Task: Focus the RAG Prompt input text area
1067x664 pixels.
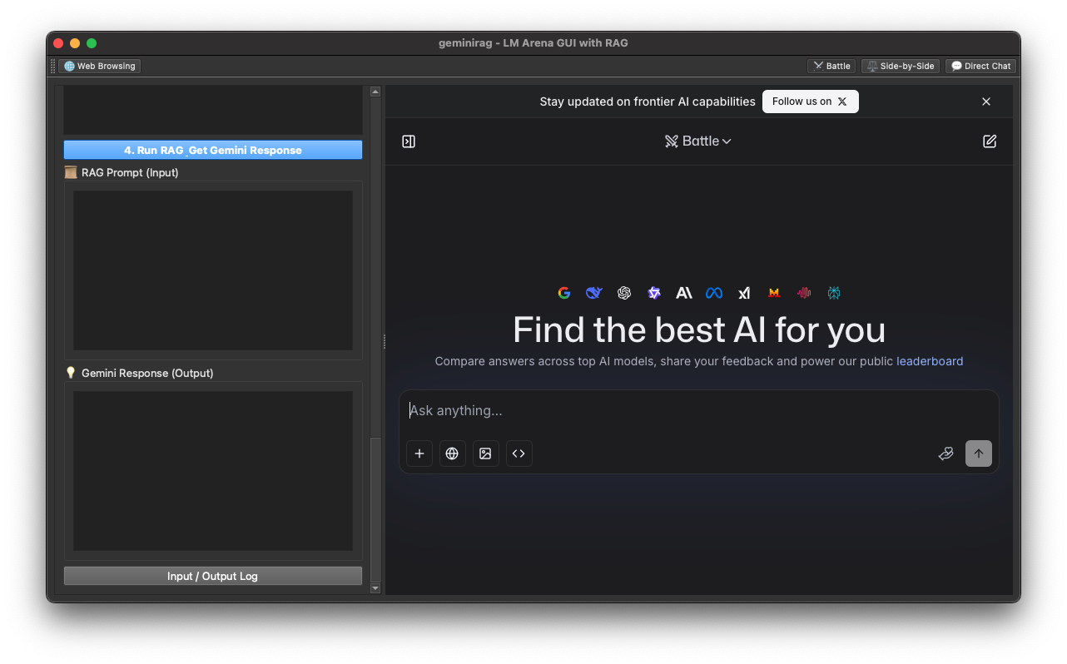Action: pos(213,270)
